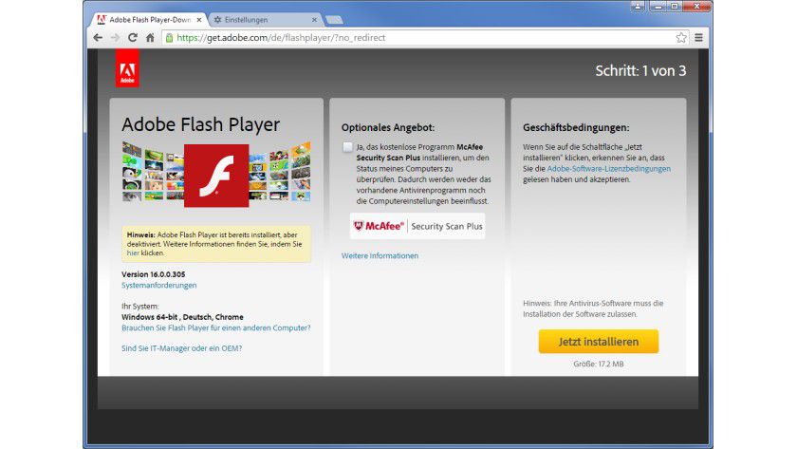Click the 'Geschäftsbedingungen:' heading
Viewport: 797px width, 449px height.
[576, 127]
